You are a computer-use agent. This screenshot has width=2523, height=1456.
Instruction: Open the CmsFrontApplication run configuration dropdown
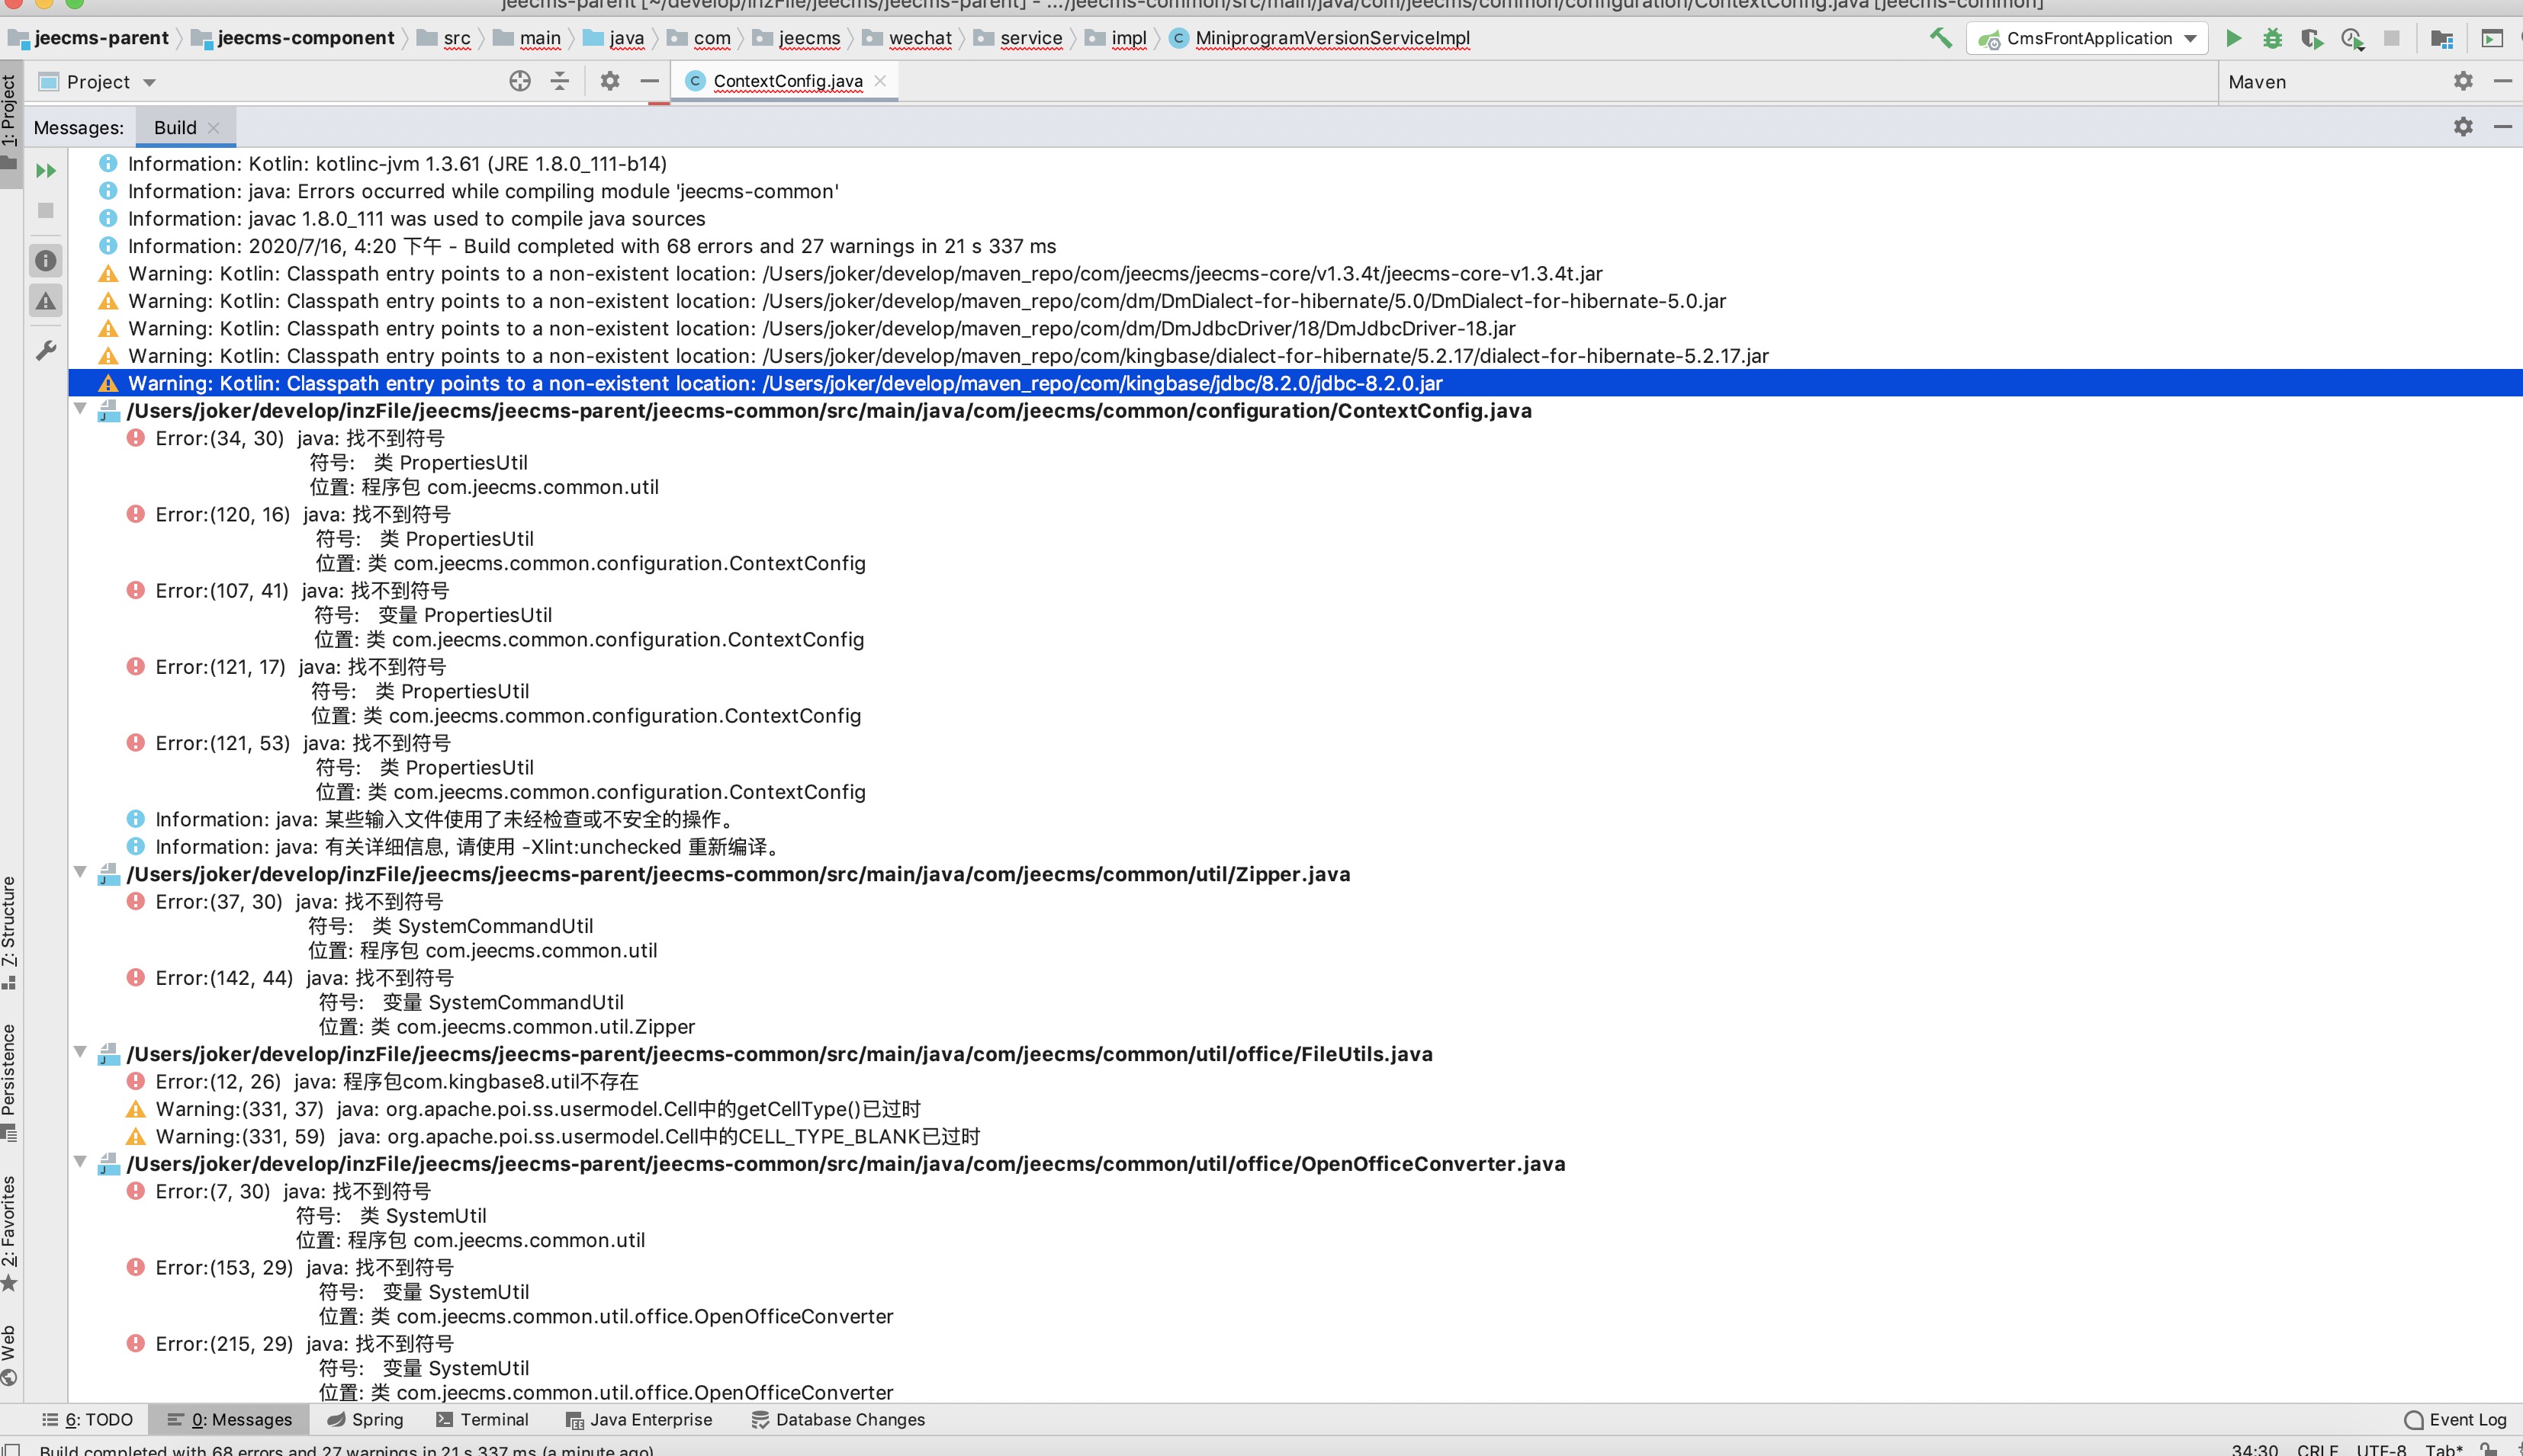(x=2190, y=38)
